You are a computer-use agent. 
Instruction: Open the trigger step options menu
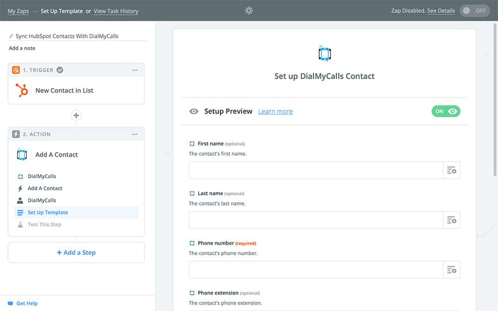(x=134, y=70)
